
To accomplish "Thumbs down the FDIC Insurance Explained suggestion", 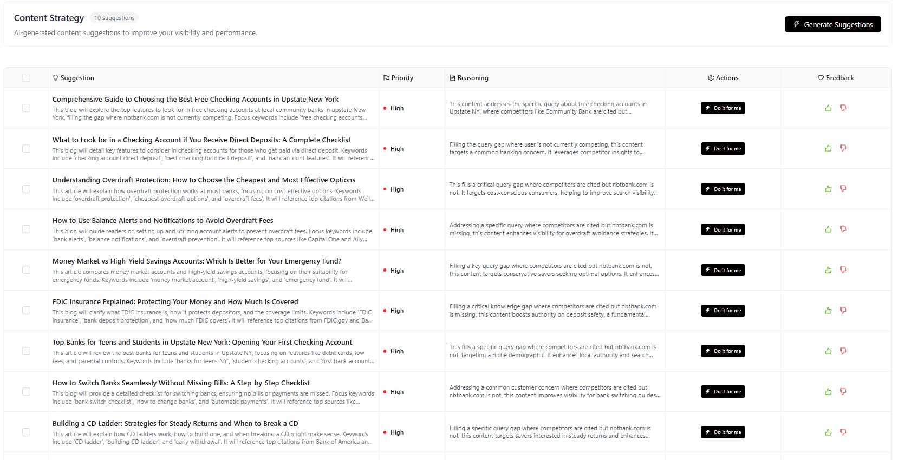I will [843, 311].
